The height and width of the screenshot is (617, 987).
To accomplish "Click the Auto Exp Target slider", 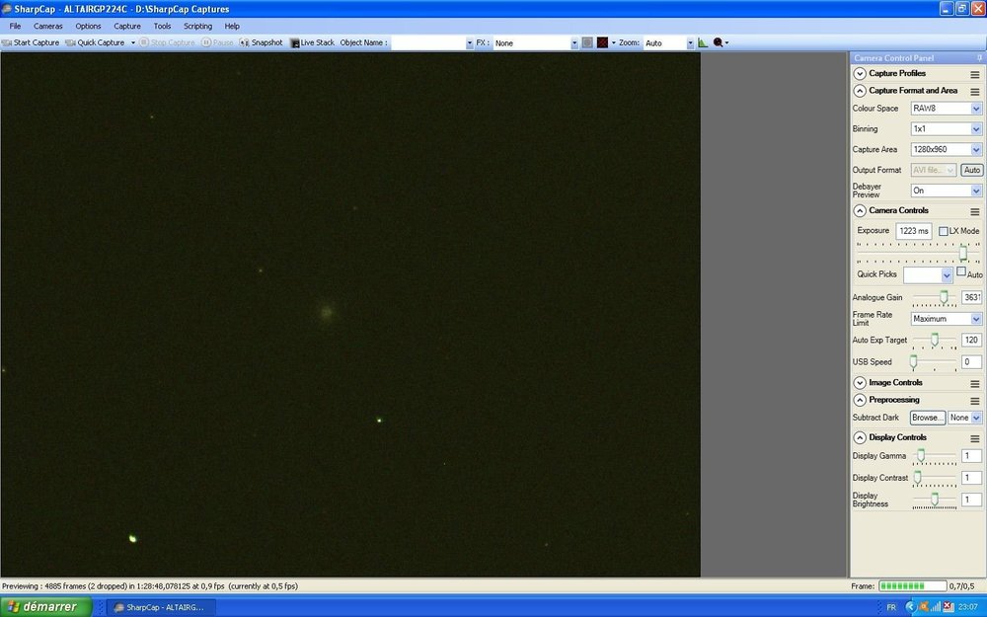I will 935,340.
